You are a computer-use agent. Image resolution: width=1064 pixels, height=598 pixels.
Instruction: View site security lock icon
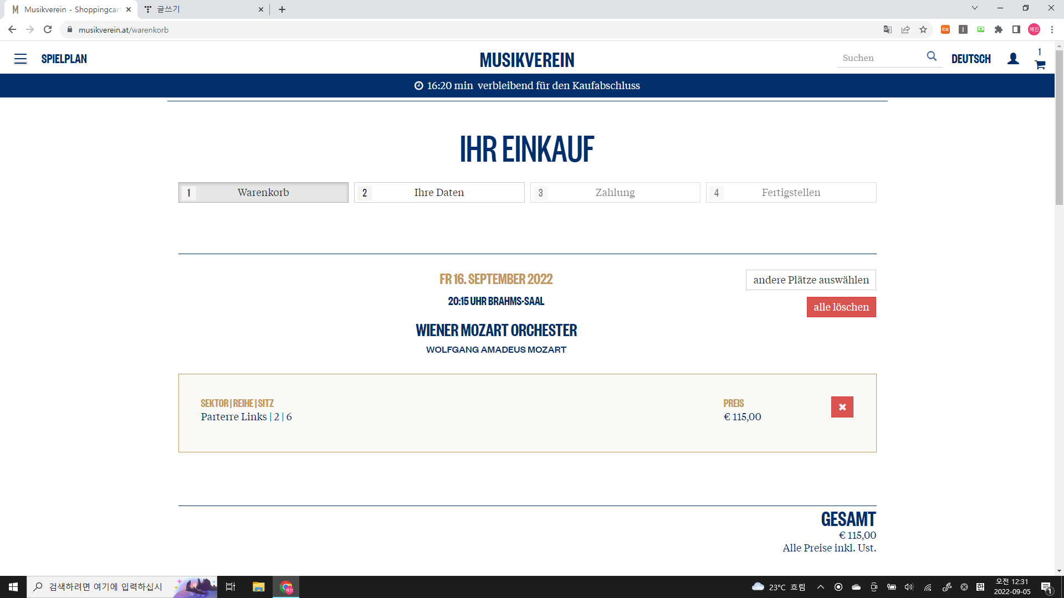70,29
